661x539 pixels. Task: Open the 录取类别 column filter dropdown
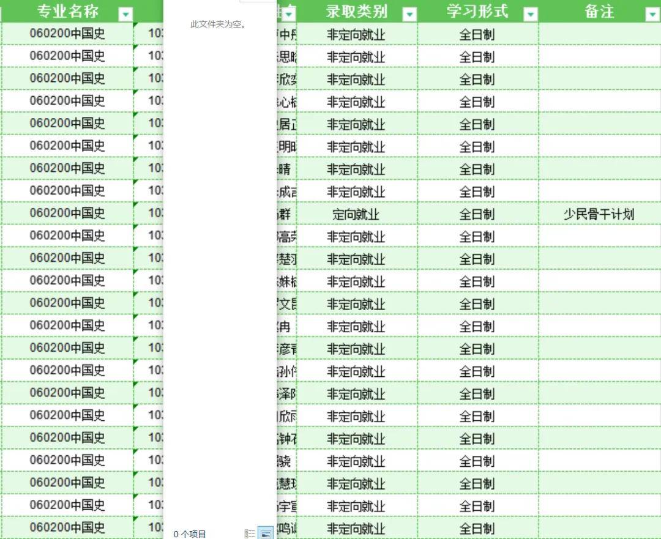tap(409, 15)
